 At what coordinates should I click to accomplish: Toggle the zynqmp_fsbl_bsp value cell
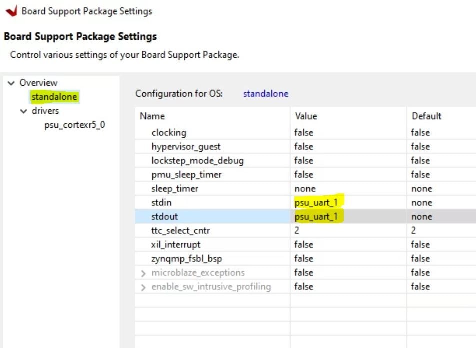point(304,258)
